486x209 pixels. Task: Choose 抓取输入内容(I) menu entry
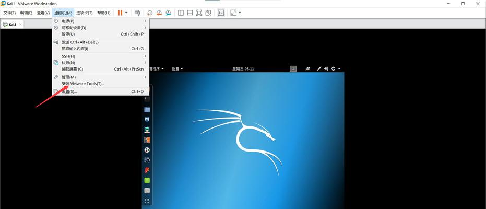tap(100, 49)
